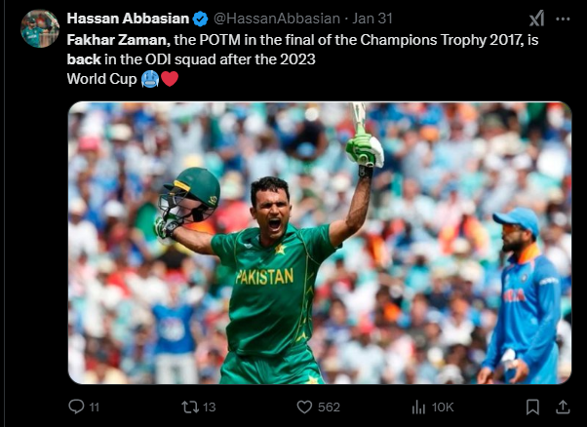Click the repost arrows icon
Viewport: 587px width, 427px height.
(190, 407)
